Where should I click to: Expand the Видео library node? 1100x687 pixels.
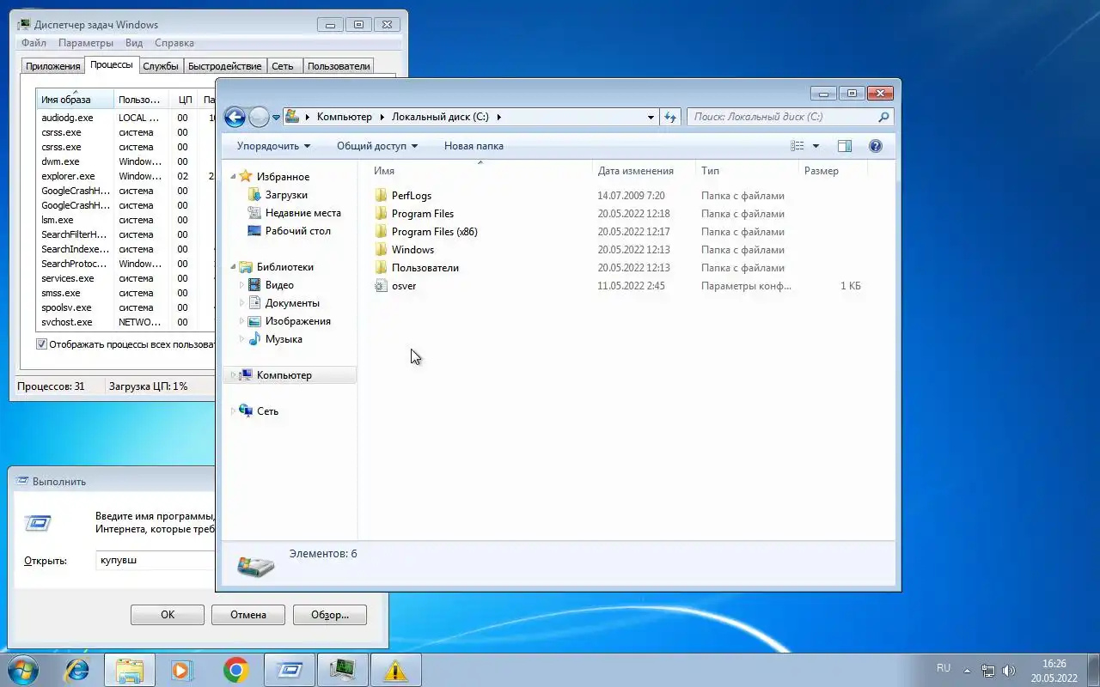pyautogui.click(x=241, y=285)
